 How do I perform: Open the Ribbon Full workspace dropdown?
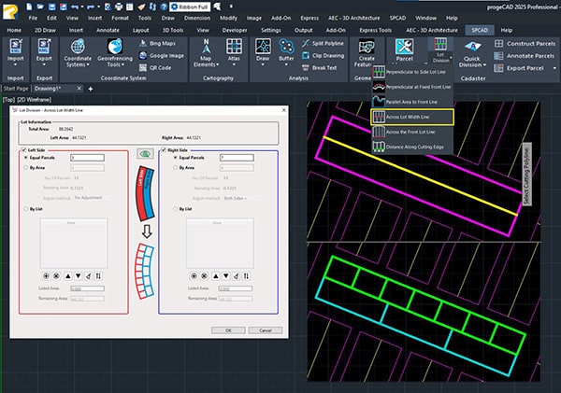190,7
